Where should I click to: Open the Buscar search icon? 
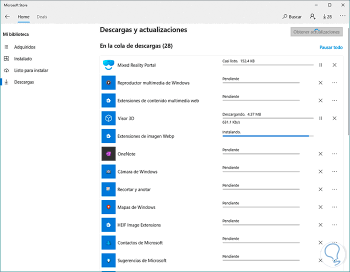tap(292, 16)
